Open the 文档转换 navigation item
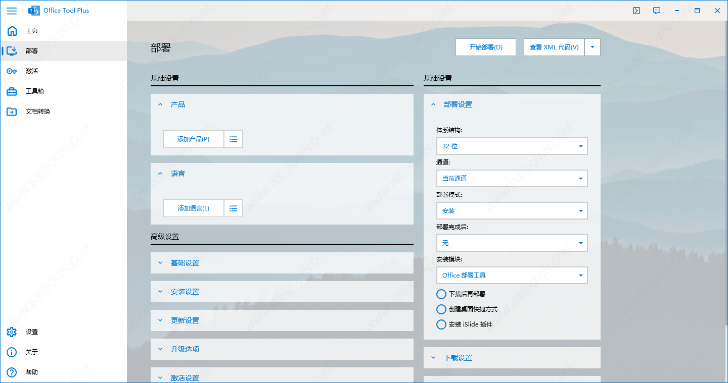 [63, 112]
